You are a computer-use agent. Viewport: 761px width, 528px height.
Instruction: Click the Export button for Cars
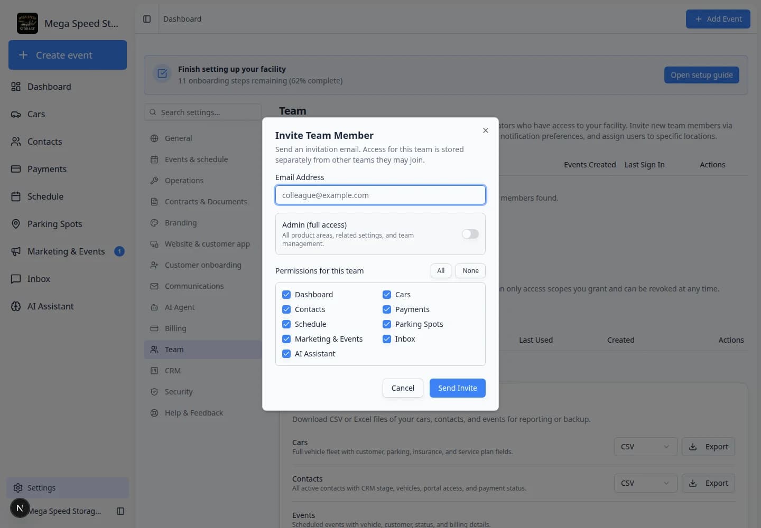(x=708, y=447)
